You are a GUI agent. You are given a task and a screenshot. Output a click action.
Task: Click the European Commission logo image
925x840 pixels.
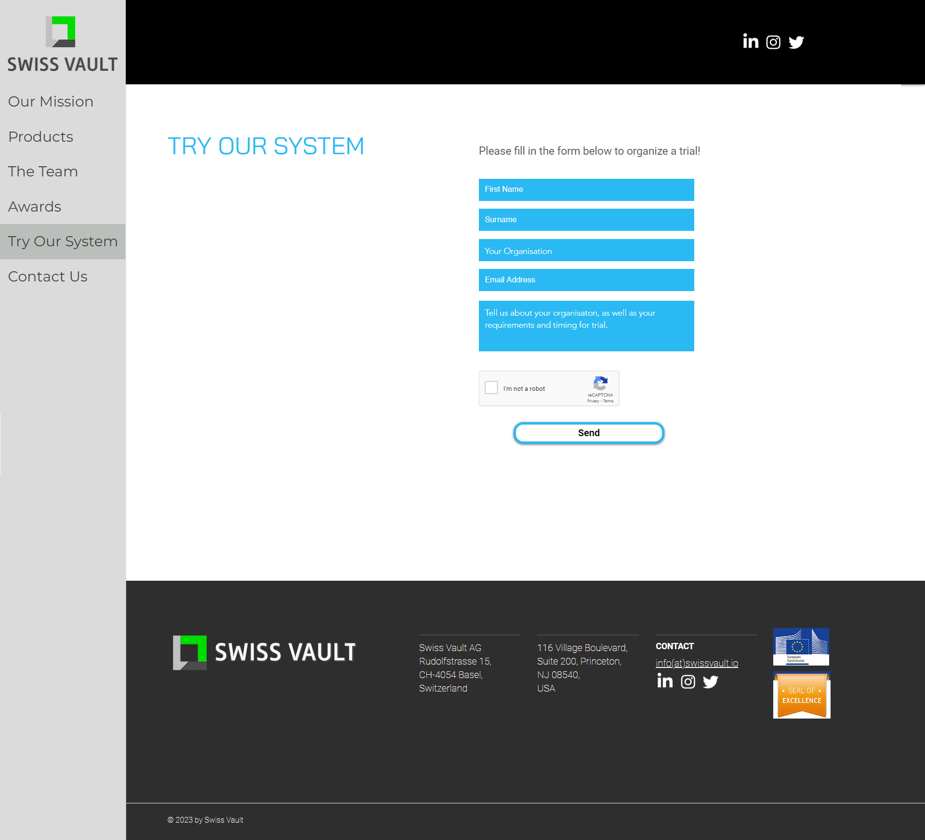(x=801, y=646)
